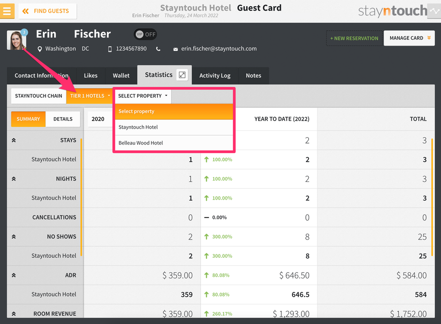Collapse the Stays section
The width and height of the screenshot is (441, 324).
[13, 140]
